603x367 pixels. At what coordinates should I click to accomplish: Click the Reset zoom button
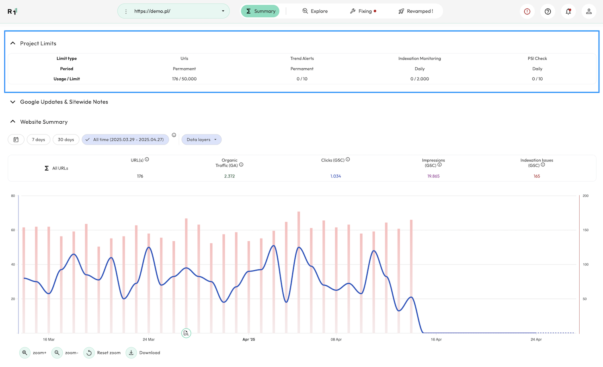tap(103, 353)
